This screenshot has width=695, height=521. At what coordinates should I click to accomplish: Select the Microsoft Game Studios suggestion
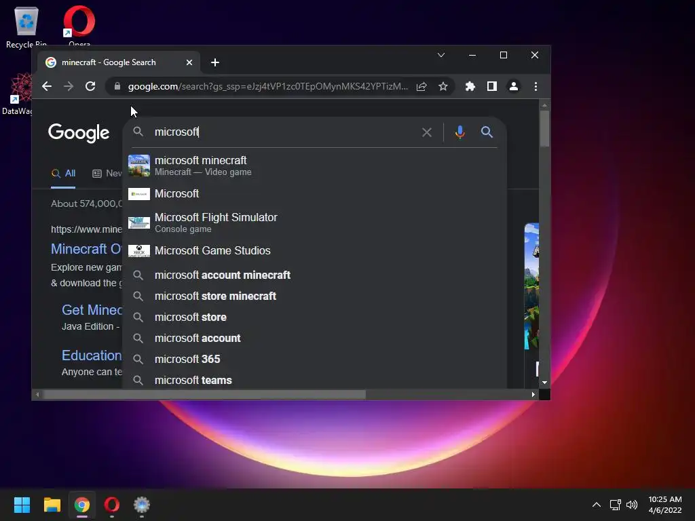[315, 251]
